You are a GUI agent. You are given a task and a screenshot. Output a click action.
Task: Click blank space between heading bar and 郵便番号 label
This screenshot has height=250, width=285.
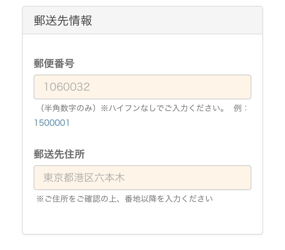tap(142, 46)
